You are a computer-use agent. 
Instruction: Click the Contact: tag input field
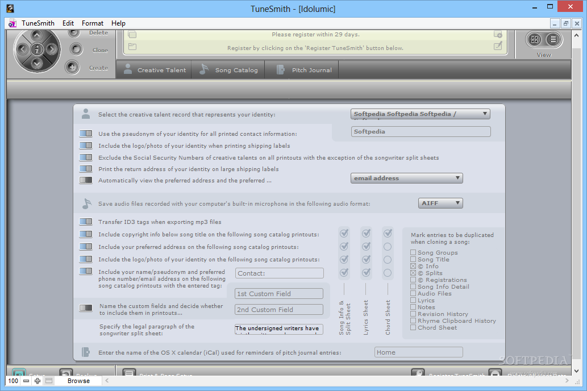click(279, 273)
